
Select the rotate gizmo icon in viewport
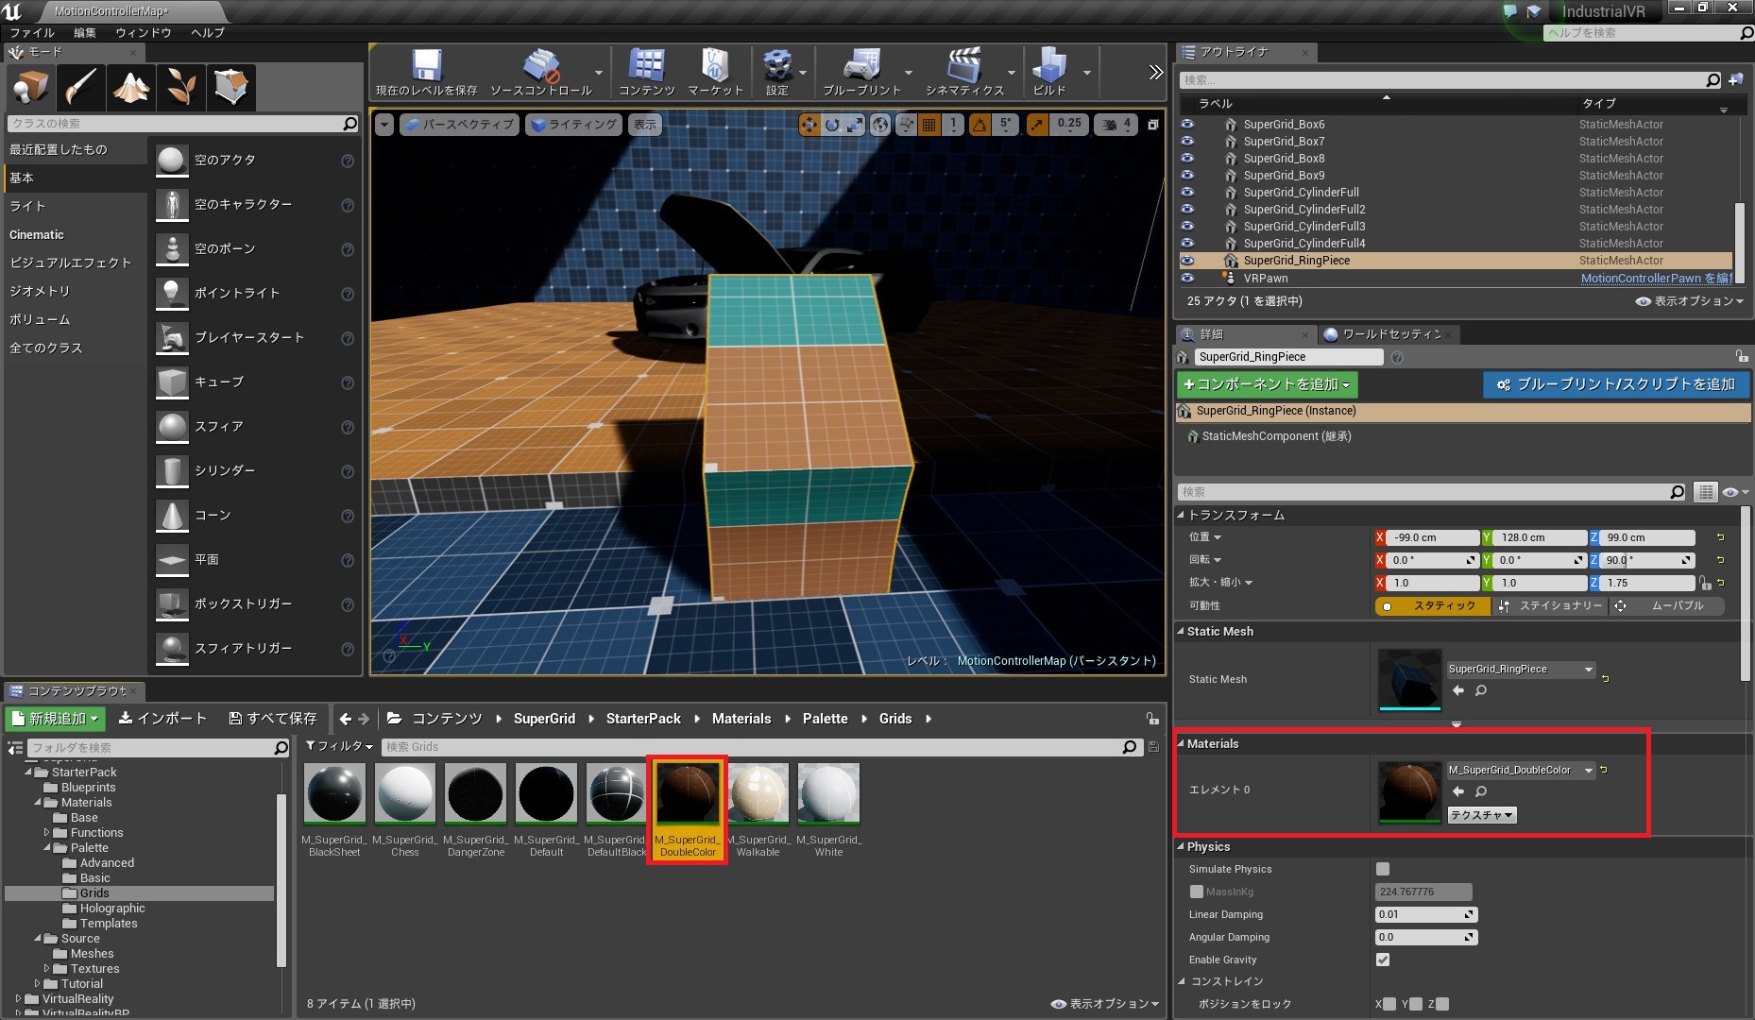point(832,125)
